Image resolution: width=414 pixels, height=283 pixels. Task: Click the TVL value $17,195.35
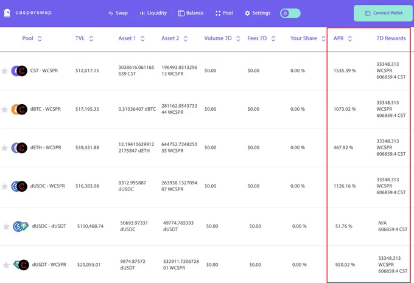coord(87,109)
